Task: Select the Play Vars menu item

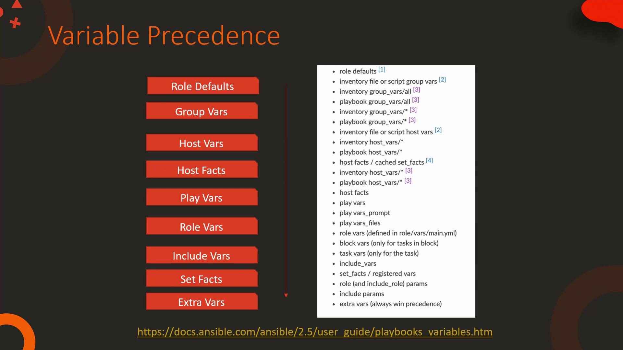Action: (201, 197)
